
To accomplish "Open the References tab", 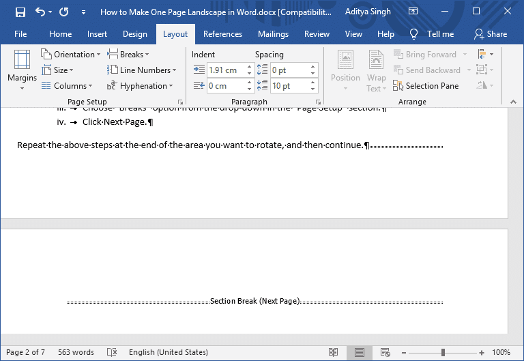I will click(222, 34).
